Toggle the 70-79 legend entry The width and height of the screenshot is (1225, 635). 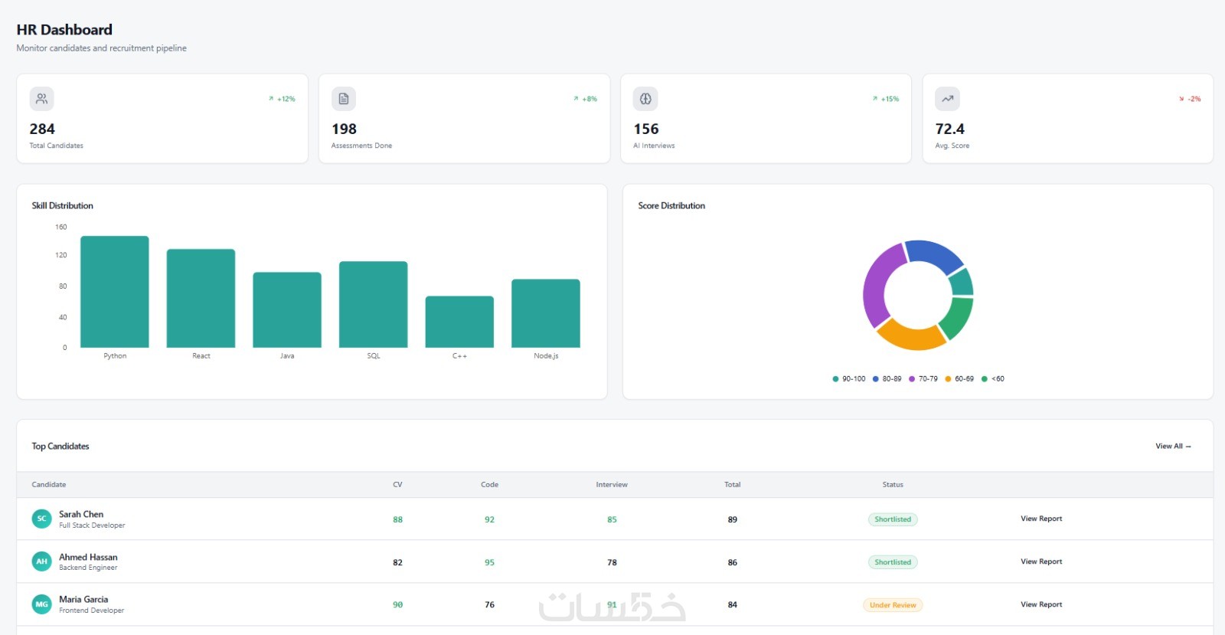tap(923, 378)
